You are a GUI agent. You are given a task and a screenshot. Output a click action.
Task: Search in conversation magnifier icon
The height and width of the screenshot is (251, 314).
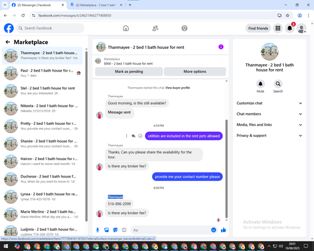pos(278,84)
